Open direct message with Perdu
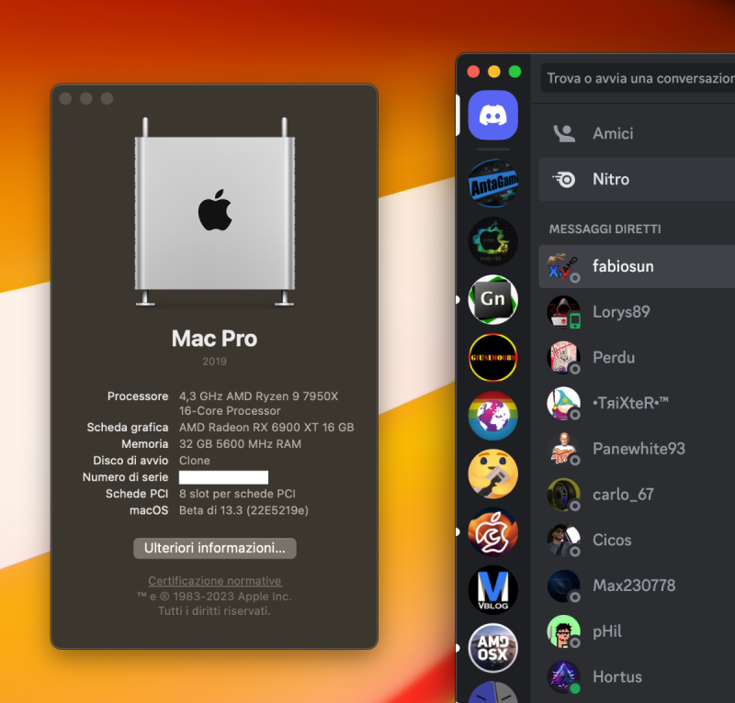This screenshot has width=735, height=703. pos(637,358)
